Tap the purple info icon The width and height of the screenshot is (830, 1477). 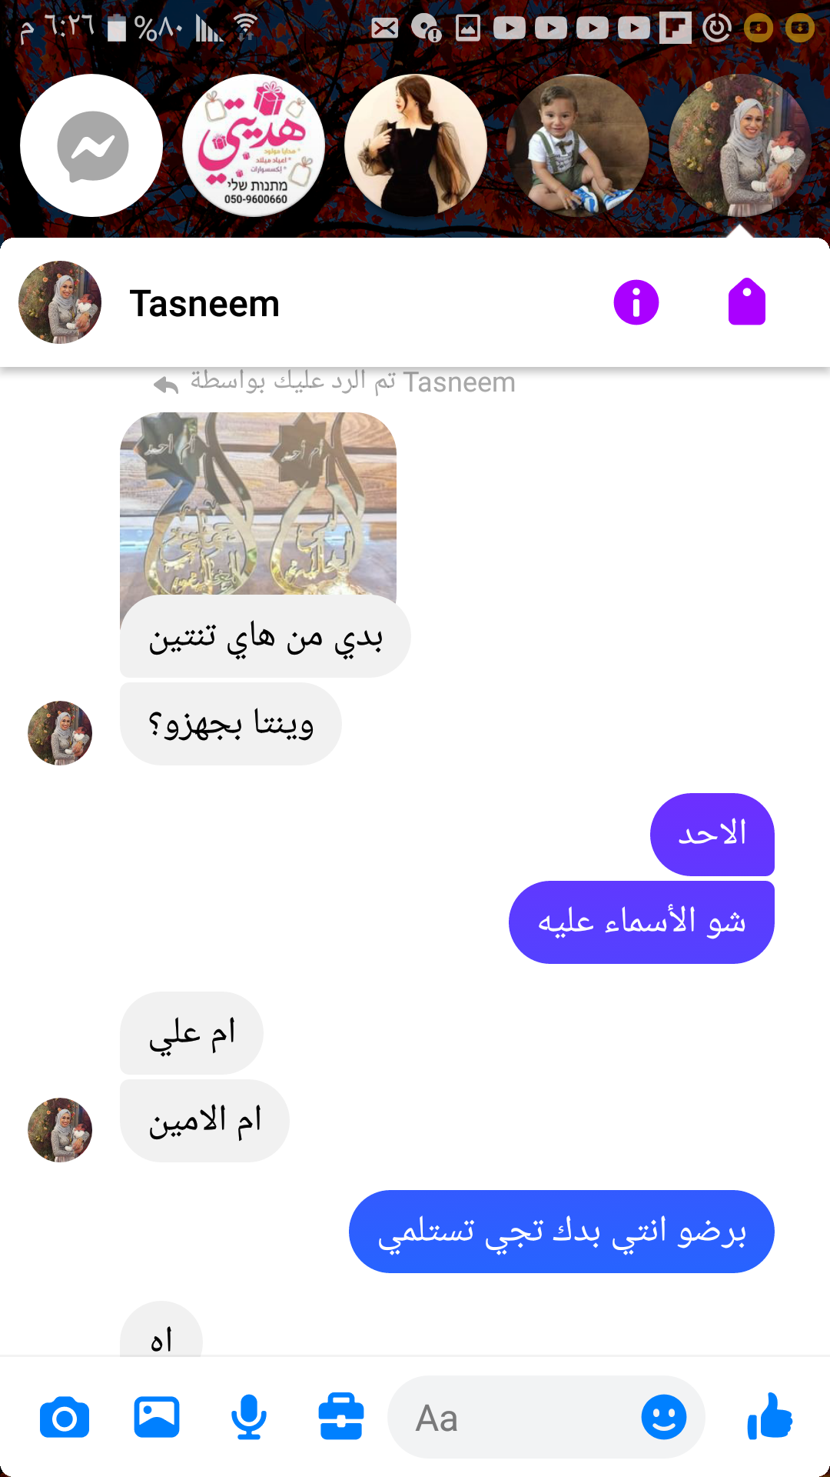pos(636,302)
